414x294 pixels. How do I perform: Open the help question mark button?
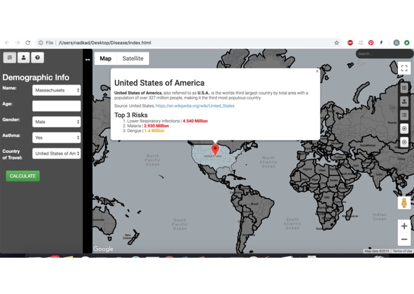(x=38, y=58)
